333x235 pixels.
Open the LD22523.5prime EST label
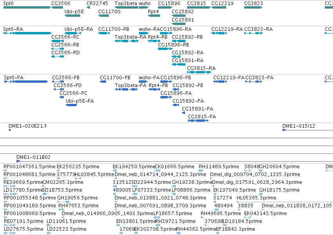point(67,229)
